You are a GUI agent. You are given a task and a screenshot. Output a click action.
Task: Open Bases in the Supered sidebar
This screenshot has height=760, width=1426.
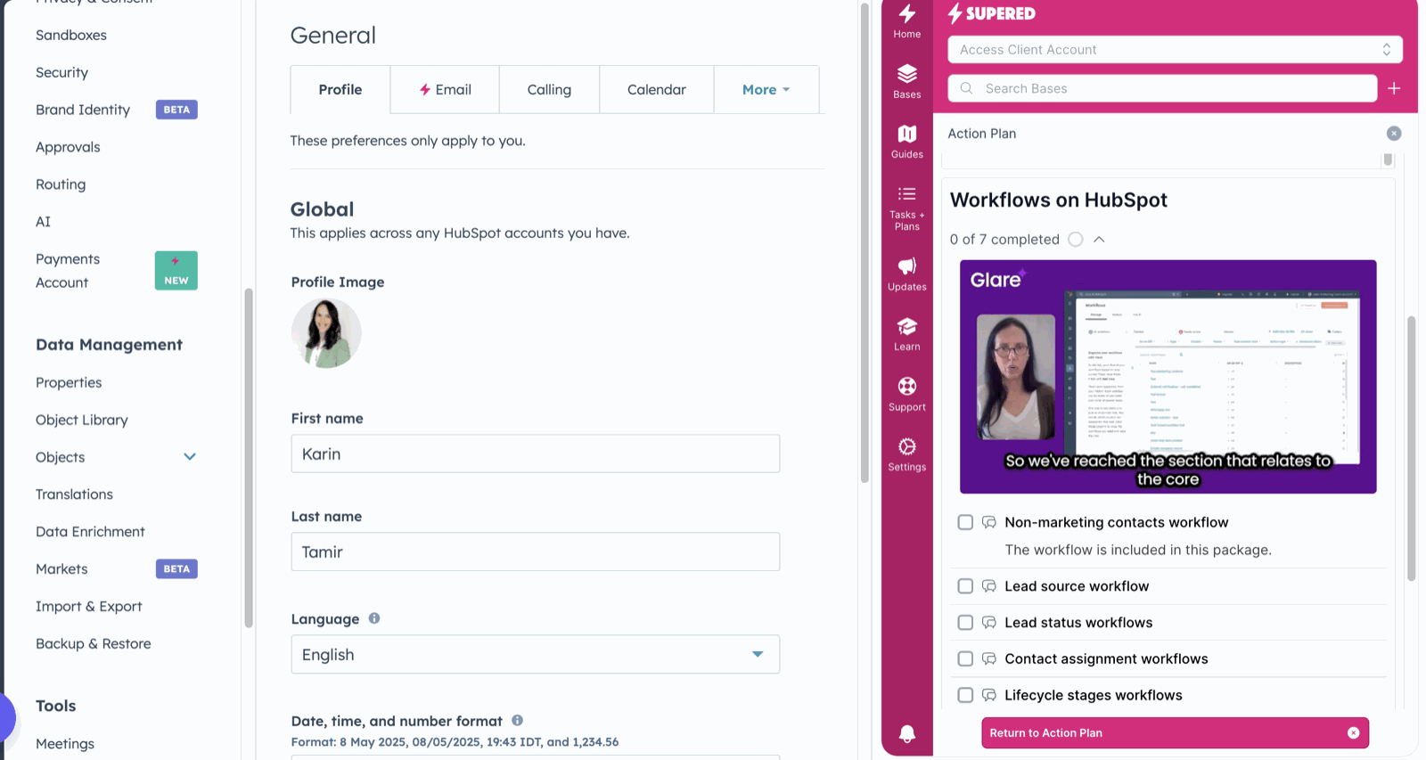pos(906,81)
